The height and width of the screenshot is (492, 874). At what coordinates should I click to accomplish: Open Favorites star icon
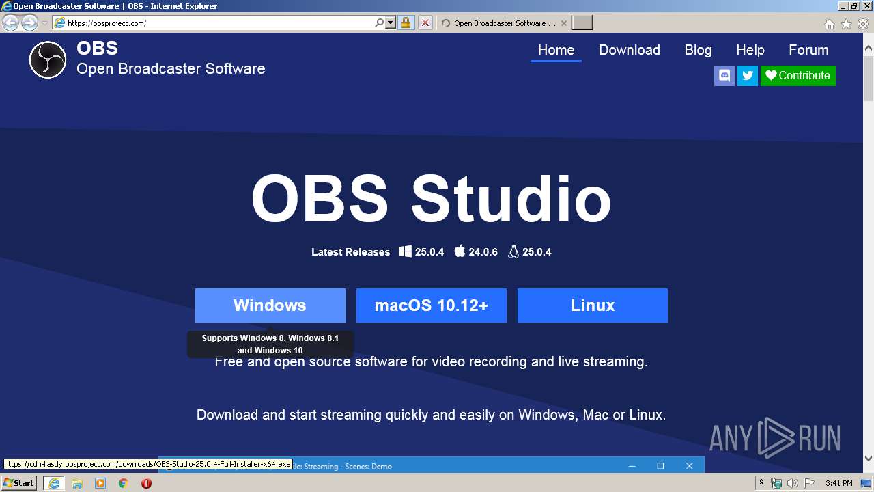846,24
